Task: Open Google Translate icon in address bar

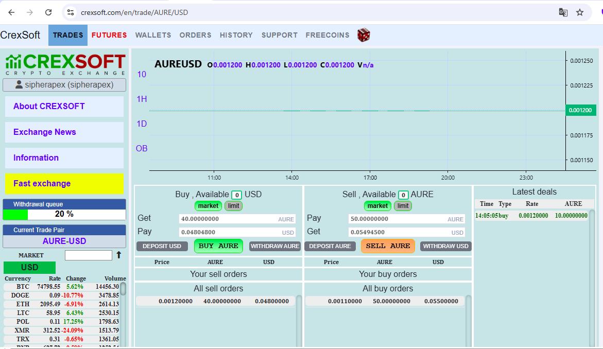Action: (563, 12)
